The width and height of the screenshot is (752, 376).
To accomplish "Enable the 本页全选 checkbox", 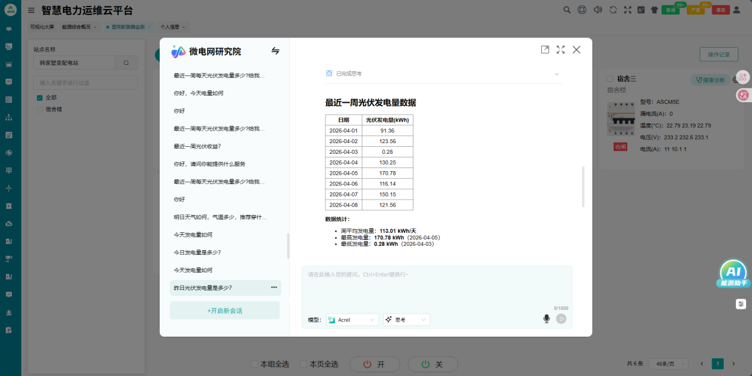I will point(304,364).
